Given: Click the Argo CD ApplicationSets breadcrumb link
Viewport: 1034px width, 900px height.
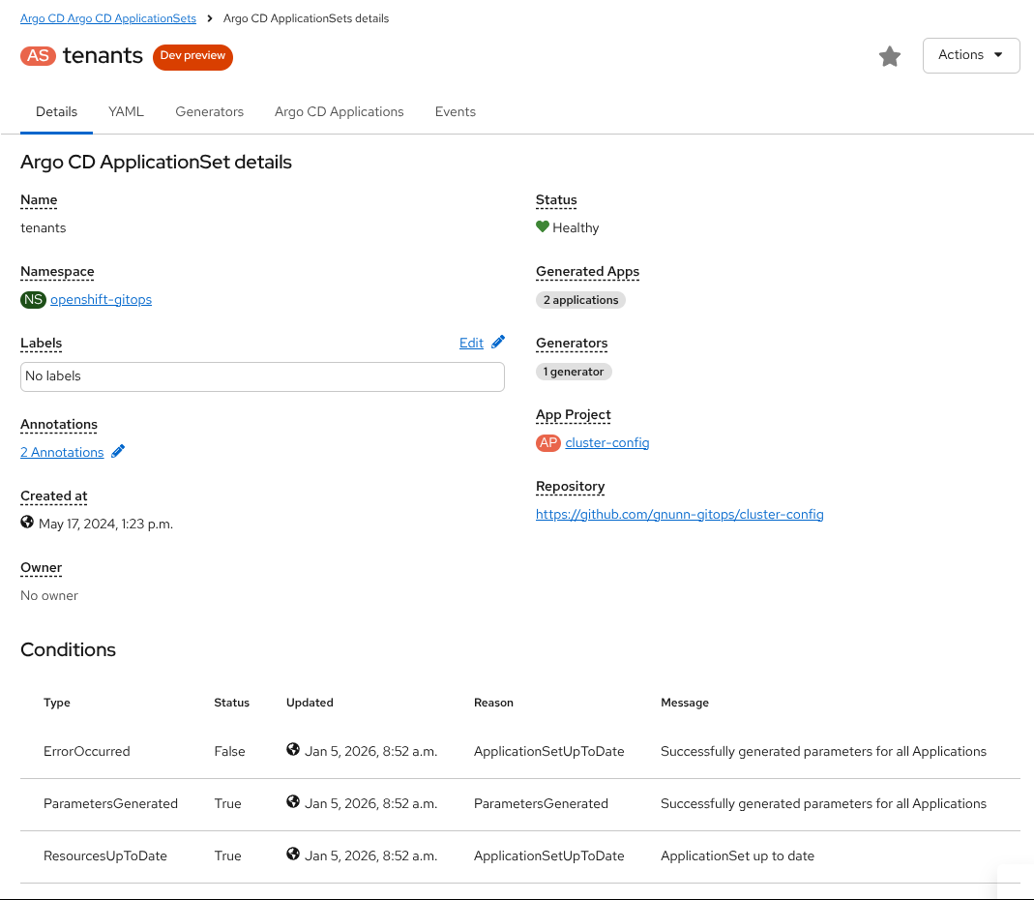Looking at the screenshot, I should 108,18.
